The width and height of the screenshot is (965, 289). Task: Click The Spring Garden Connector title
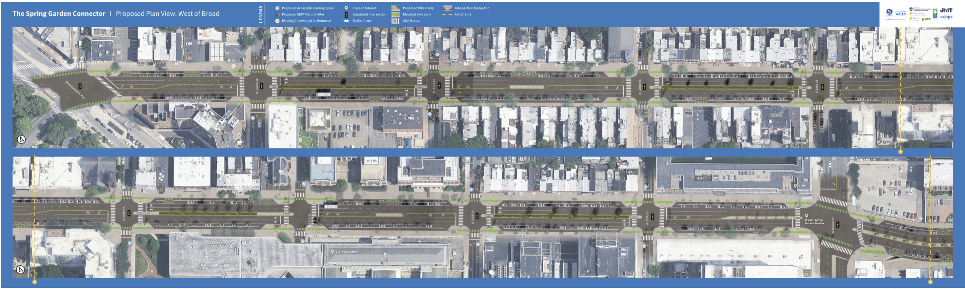pos(59,14)
